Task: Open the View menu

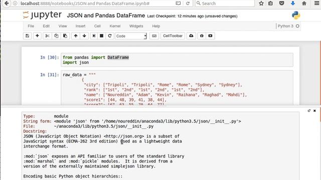Action: tap(63, 26)
